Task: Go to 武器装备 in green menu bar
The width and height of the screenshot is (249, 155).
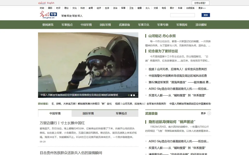Action: coord(125,25)
